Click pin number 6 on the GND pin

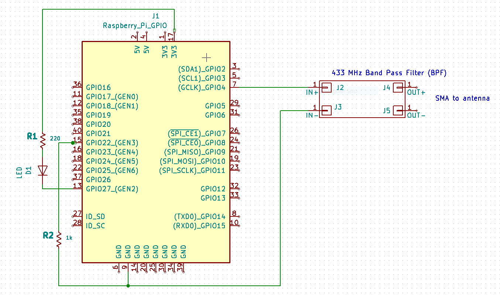coord(115,268)
